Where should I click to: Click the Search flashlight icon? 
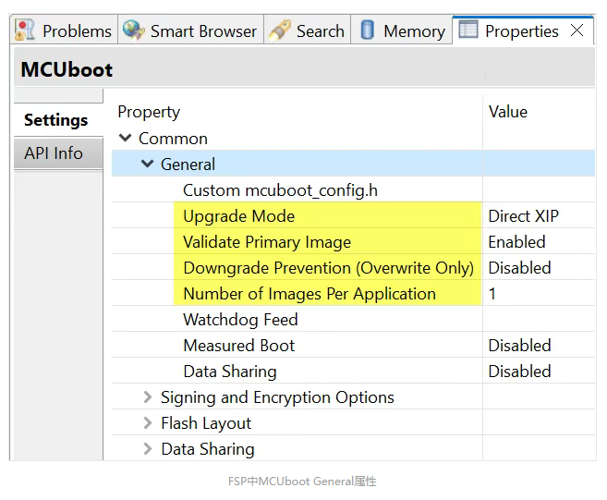coord(280,30)
